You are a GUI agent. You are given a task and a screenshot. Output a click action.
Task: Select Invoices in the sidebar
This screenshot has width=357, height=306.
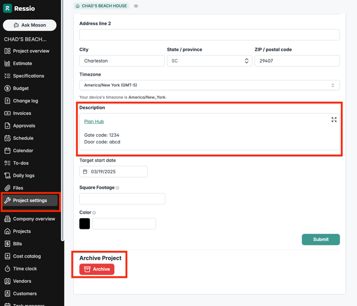pos(22,113)
